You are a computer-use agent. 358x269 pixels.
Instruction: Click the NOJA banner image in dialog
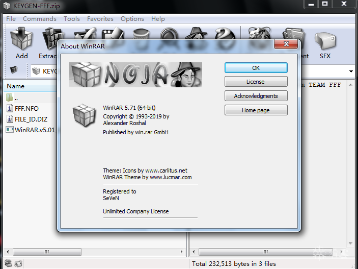(135, 75)
